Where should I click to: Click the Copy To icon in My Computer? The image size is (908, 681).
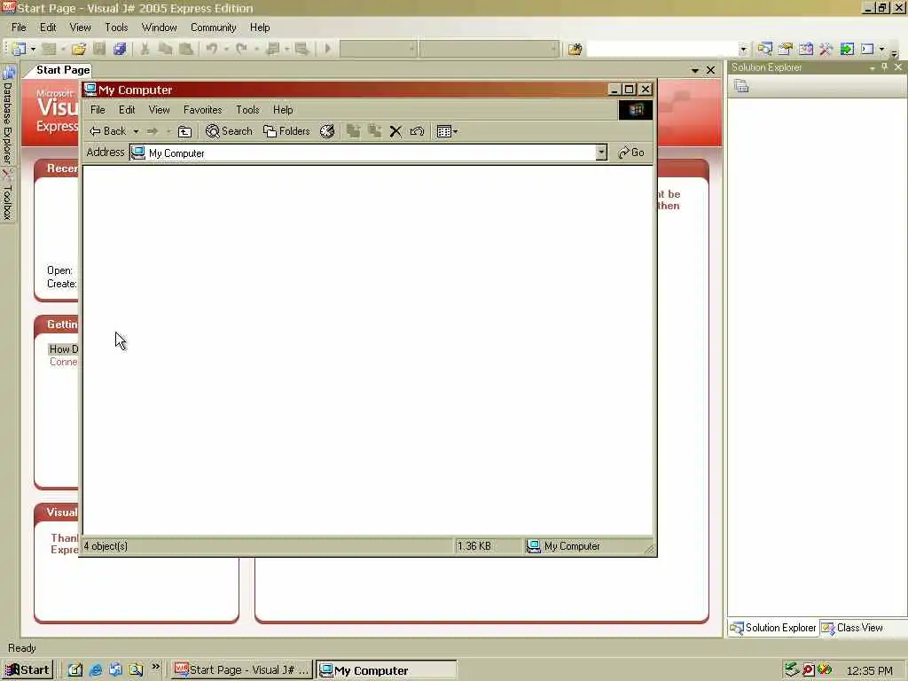pos(375,131)
